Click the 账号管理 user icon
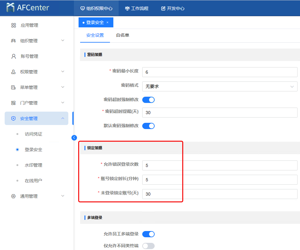 (x=13, y=56)
